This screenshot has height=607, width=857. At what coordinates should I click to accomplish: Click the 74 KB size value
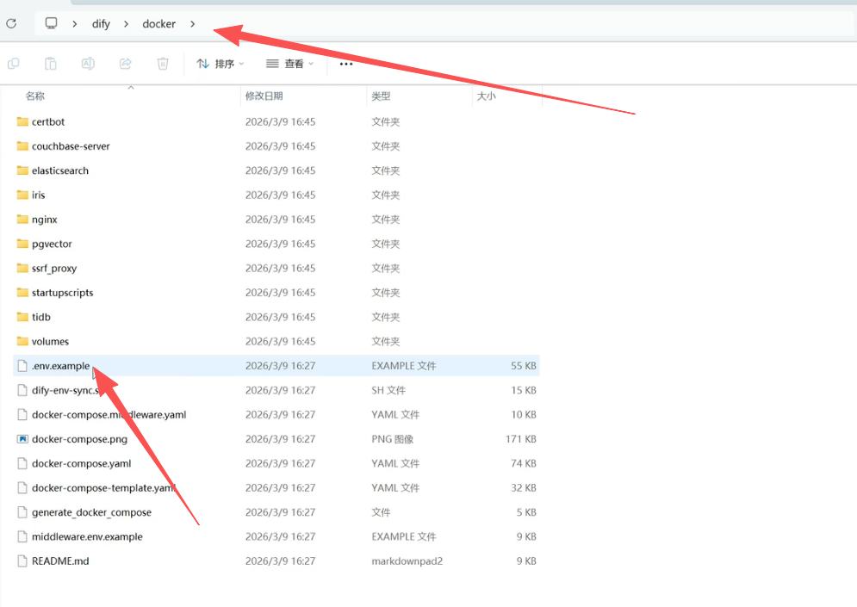(x=524, y=463)
